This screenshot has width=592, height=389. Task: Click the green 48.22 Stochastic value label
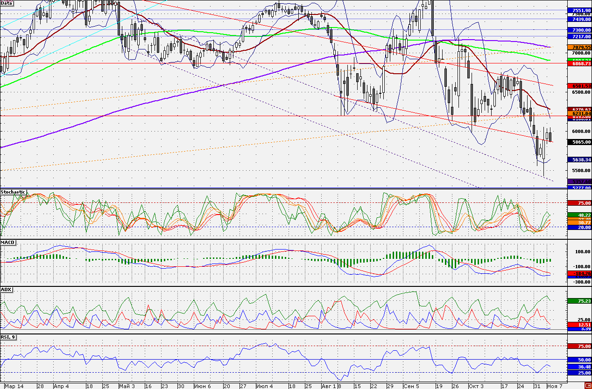pos(579,215)
